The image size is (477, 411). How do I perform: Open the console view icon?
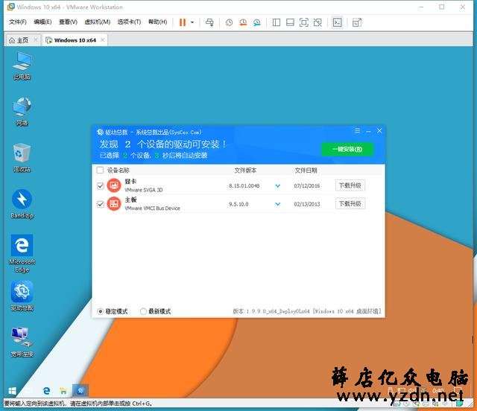(338, 22)
